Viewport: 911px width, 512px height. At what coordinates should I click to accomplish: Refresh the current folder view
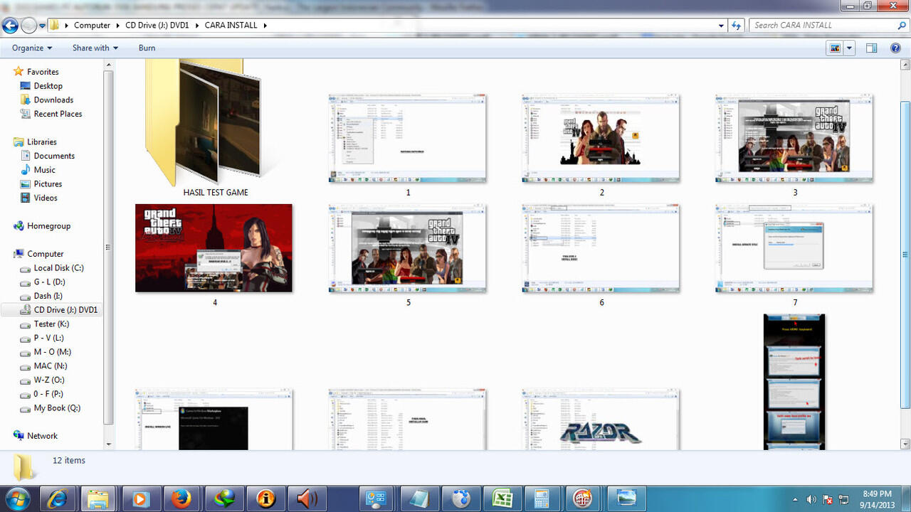point(737,25)
